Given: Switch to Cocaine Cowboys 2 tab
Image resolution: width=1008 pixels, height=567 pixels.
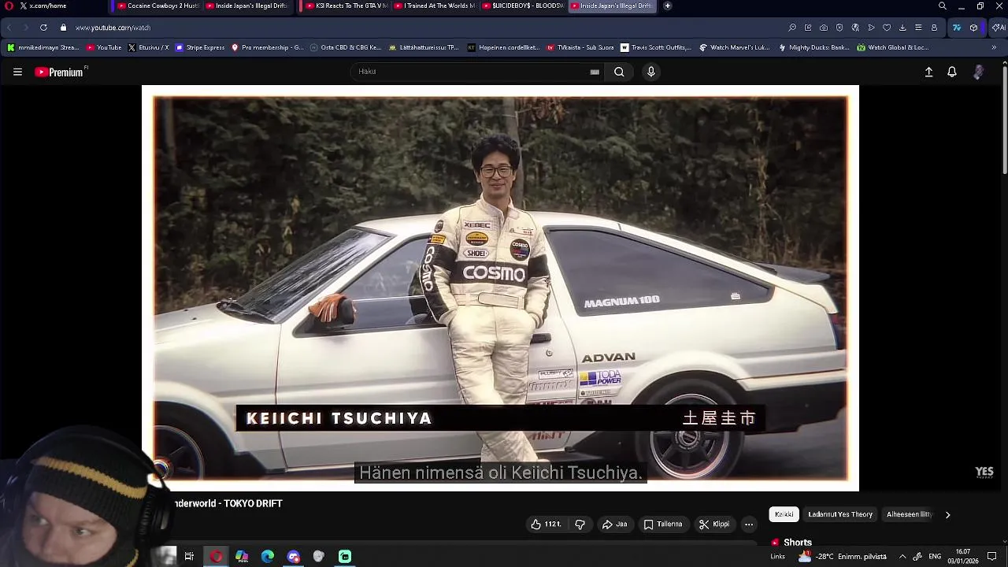Looking at the screenshot, I should pyautogui.click(x=157, y=6).
